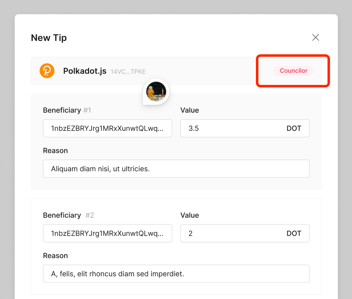The image size is (352, 299).
Task: Click the Beneficiary #2 section label
Action: (62, 215)
